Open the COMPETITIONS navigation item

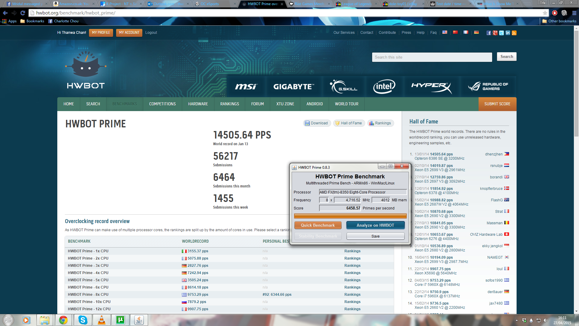163,104
